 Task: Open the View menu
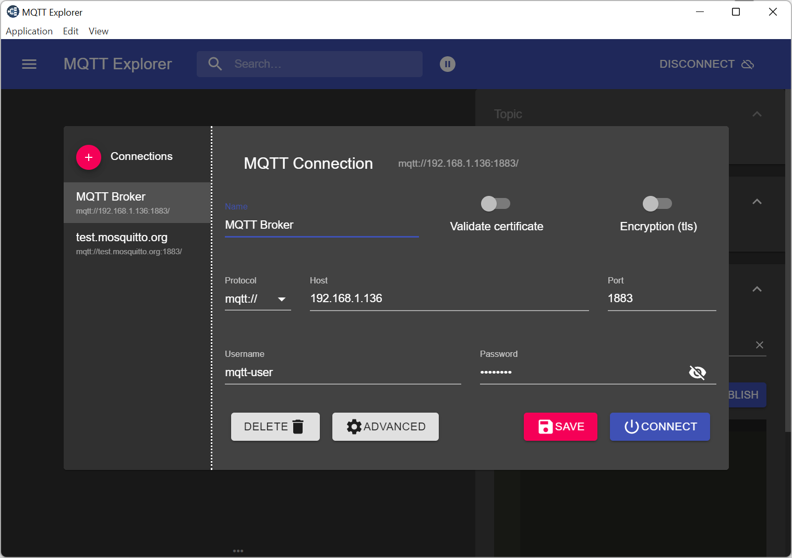[99, 31]
